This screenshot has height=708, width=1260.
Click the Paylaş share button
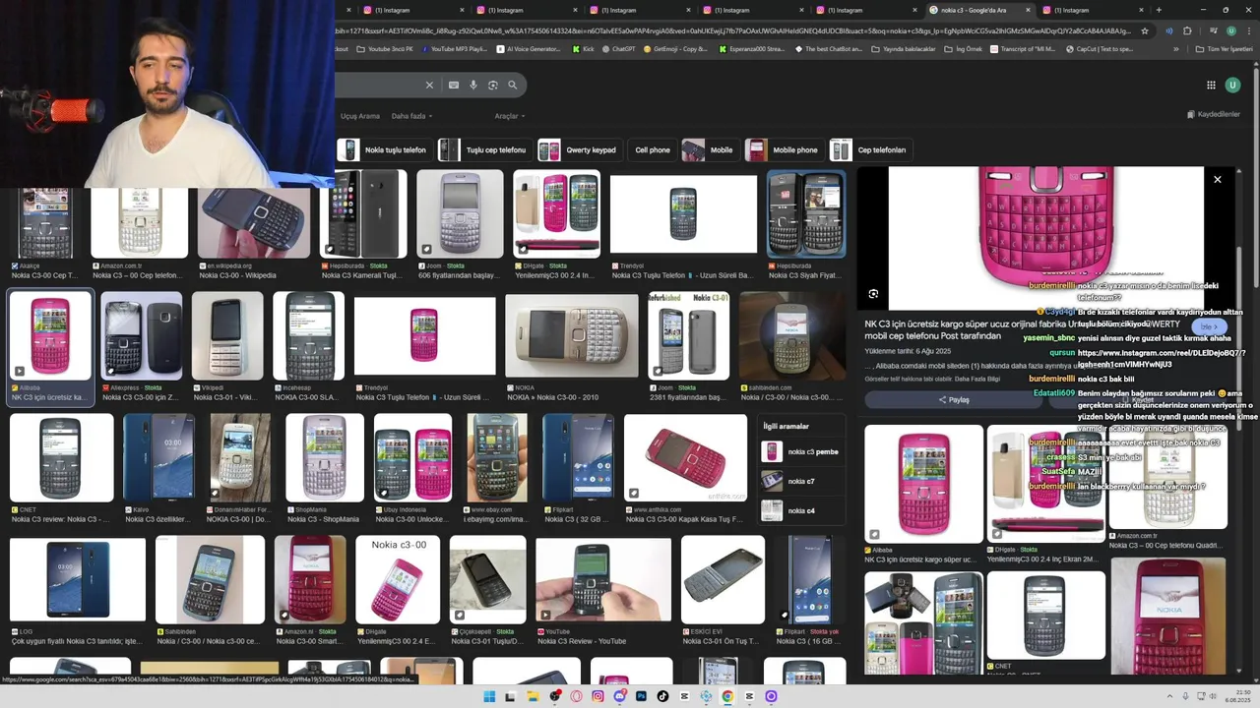coord(954,400)
